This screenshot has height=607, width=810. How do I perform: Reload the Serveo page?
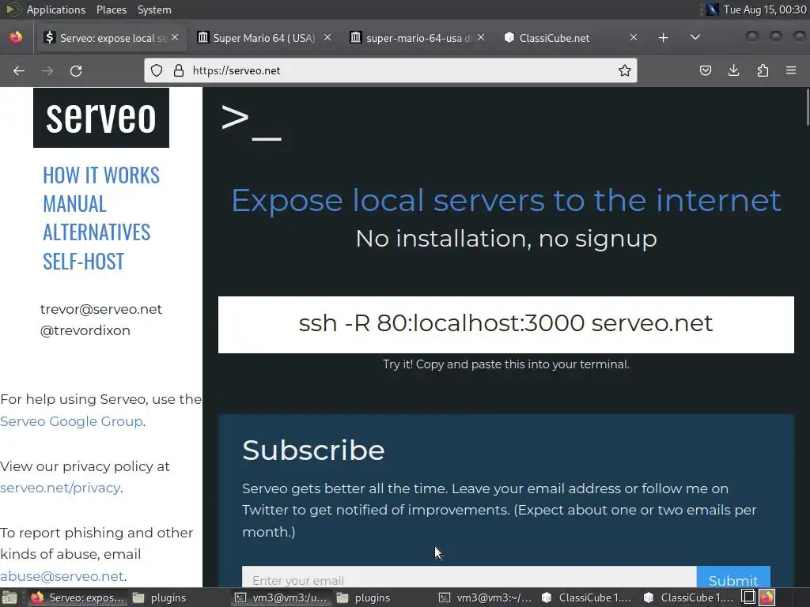point(76,70)
